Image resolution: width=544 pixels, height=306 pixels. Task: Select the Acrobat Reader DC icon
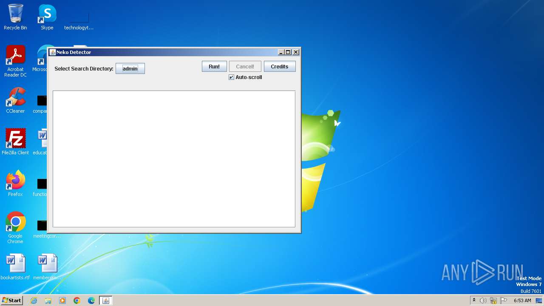pyautogui.click(x=15, y=61)
